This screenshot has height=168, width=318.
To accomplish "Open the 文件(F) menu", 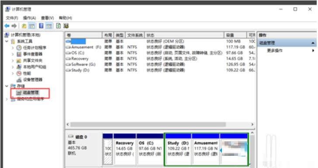I will (12, 18).
